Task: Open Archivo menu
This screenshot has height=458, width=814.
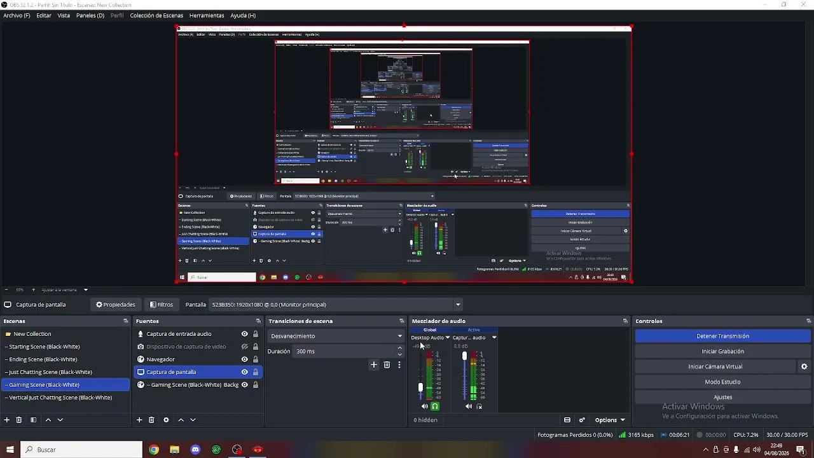Action: (x=17, y=15)
